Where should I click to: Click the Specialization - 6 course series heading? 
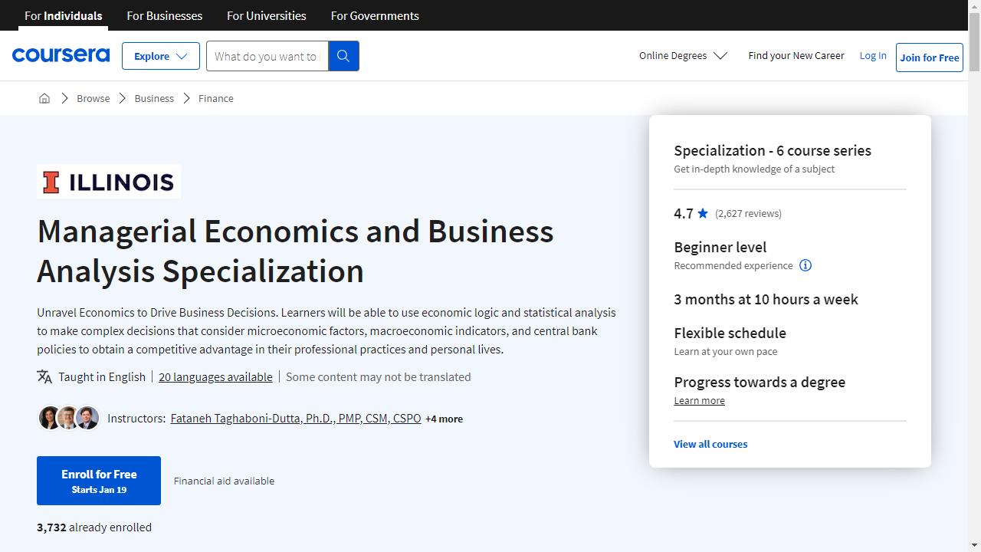[x=773, y=150]
